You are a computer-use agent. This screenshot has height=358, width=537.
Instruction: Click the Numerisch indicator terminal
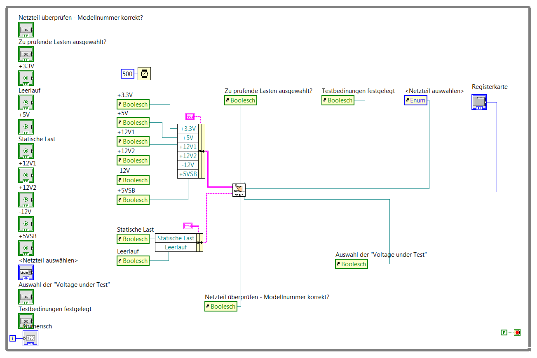tap(30, 338)
